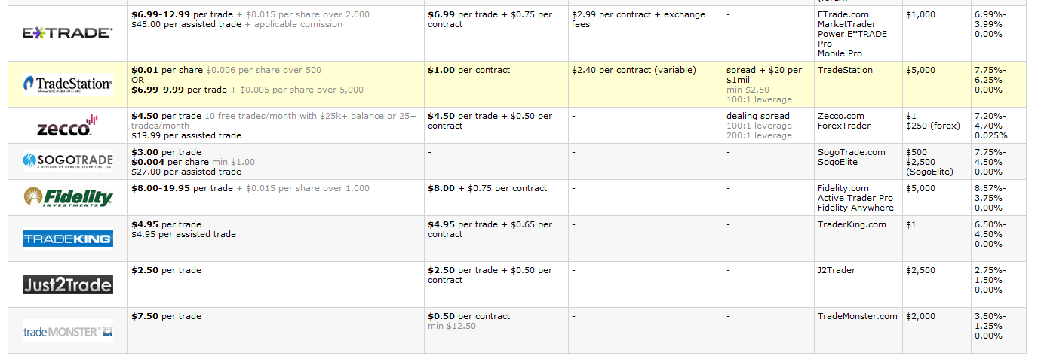
Task: Open Active Trader Pro platform text
Action: (x=855, y=198)
